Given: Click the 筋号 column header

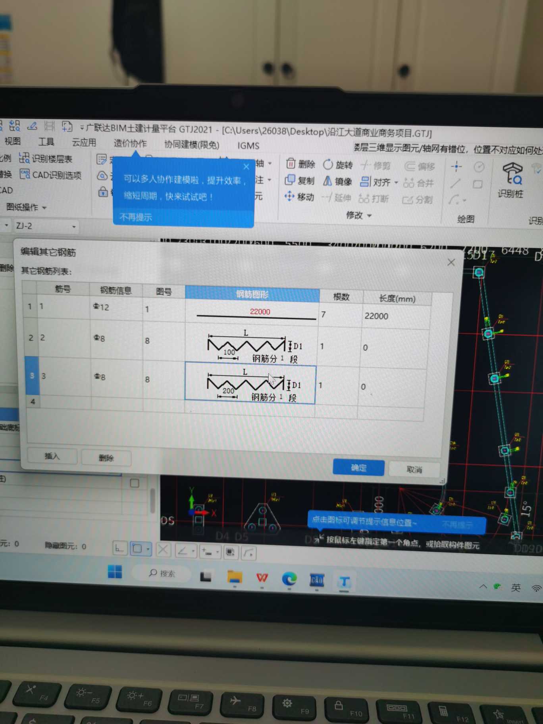Looking at the screenshot, I should click(x=63, y=289).
